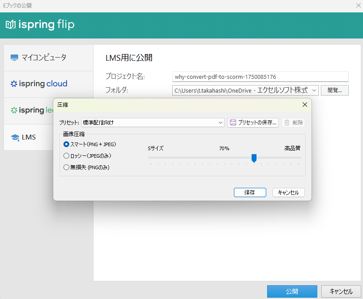Click the iSpring Learn green icon
Image resolution: width=363 pixels, height=299 pixels.
(x=14, y=110)
